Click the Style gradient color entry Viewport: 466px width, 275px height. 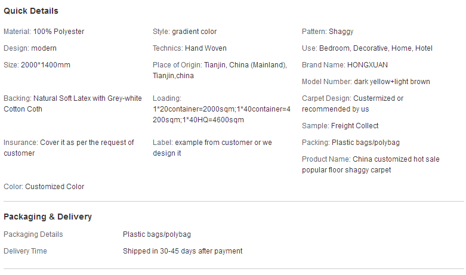[184, 32]
